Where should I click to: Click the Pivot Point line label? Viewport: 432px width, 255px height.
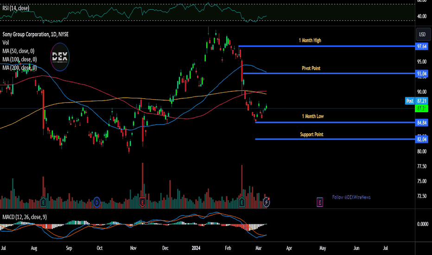coord(311,68)
